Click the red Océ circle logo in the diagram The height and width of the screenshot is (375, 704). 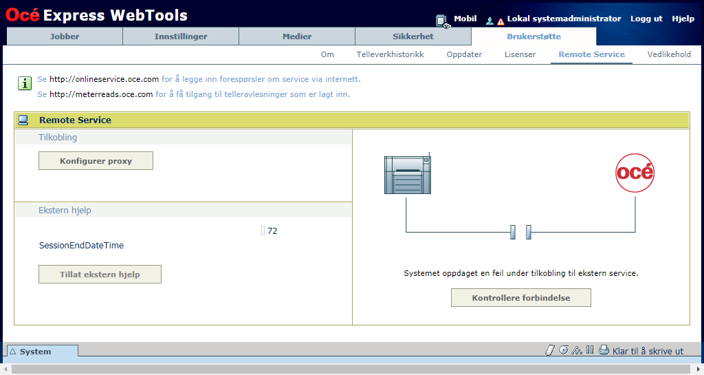click(635, 173)
